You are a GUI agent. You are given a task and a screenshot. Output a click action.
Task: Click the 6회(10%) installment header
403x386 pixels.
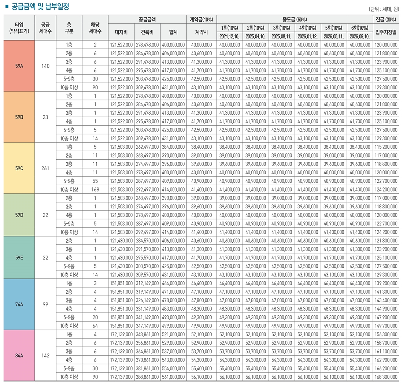(360, 28)
